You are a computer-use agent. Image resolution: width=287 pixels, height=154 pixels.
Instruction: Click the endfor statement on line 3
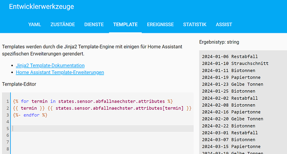tap(30, 115)
